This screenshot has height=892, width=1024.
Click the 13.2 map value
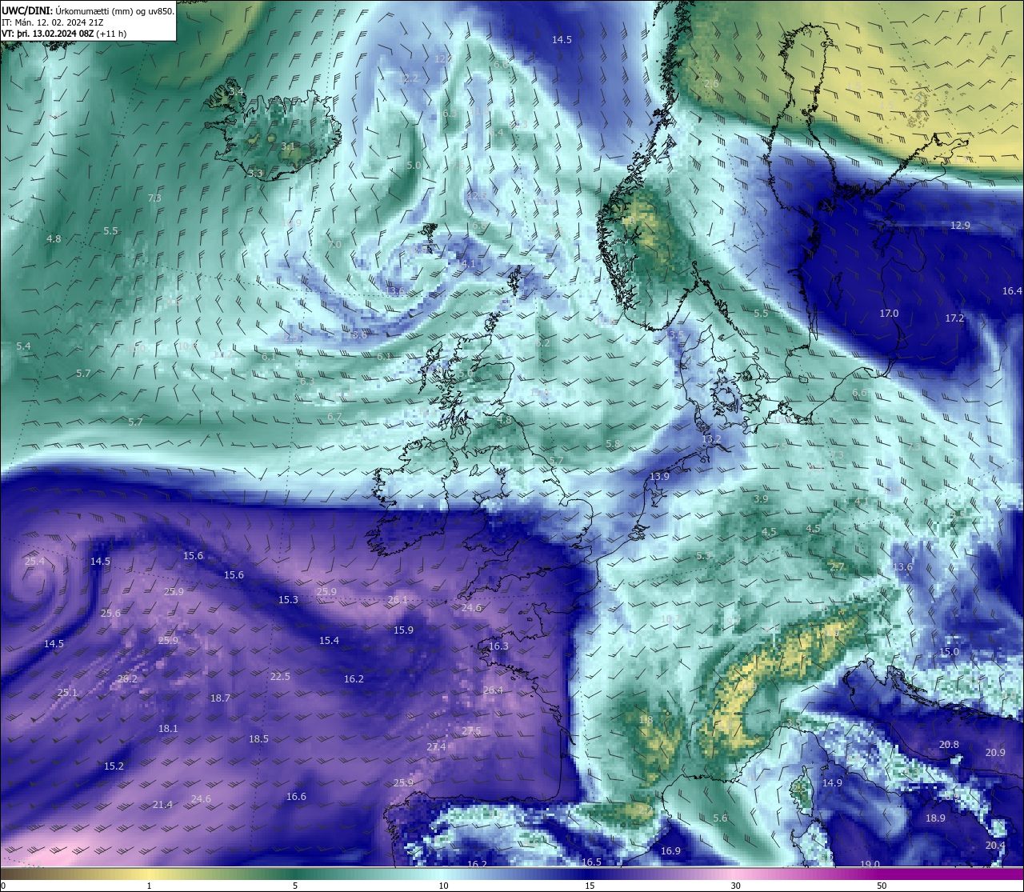click(x=711, y=439)
